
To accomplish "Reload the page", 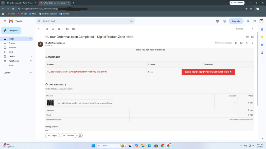I will (x=13, y=9).
